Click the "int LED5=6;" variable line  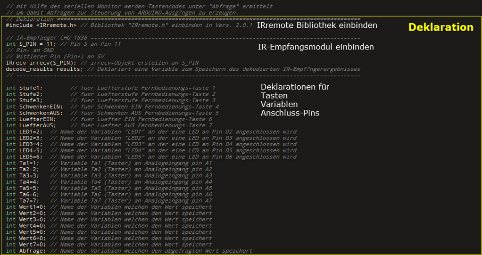[24, 157]
